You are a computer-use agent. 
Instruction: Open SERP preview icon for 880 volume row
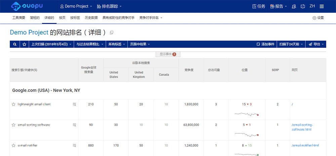74,146
